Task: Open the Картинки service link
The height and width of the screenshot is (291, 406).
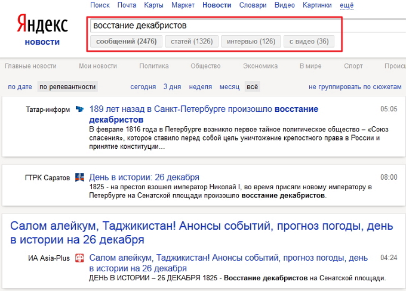Action: pyautogui.click(x=317, y=5)
